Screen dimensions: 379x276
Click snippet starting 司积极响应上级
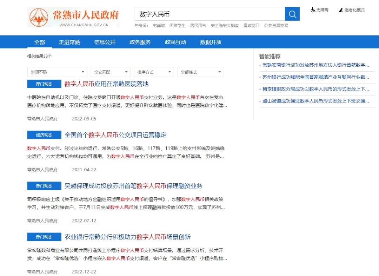pos(126,203)
